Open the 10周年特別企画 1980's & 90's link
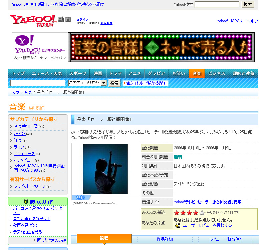Viewport: 267px width, 250px height. [x=39, y=168]
